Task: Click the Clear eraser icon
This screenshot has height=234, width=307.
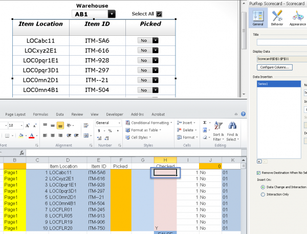Action: [205, 137]
